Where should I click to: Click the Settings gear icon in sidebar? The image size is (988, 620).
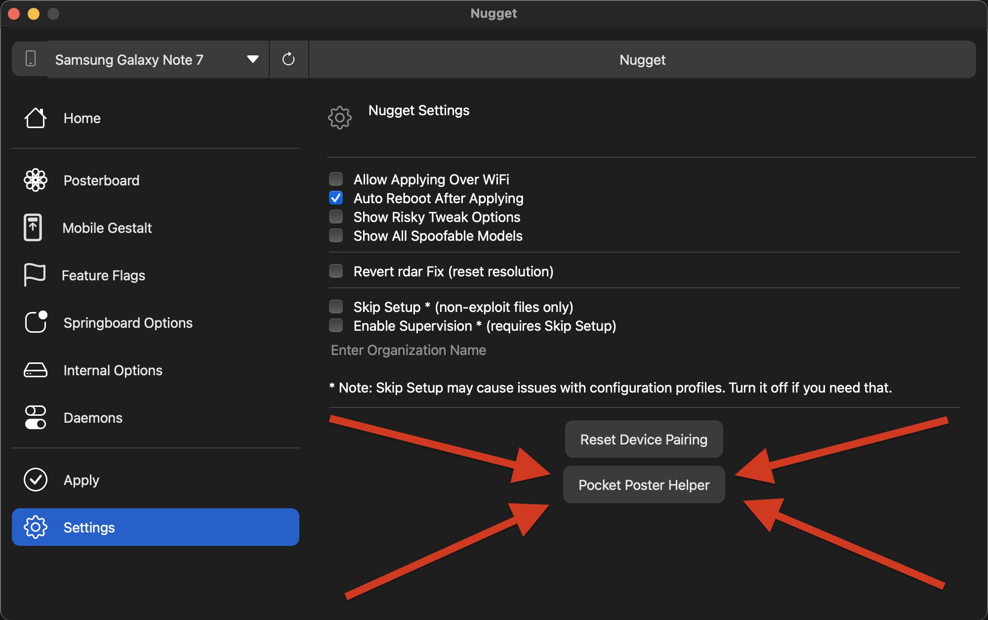click(36, 527)
